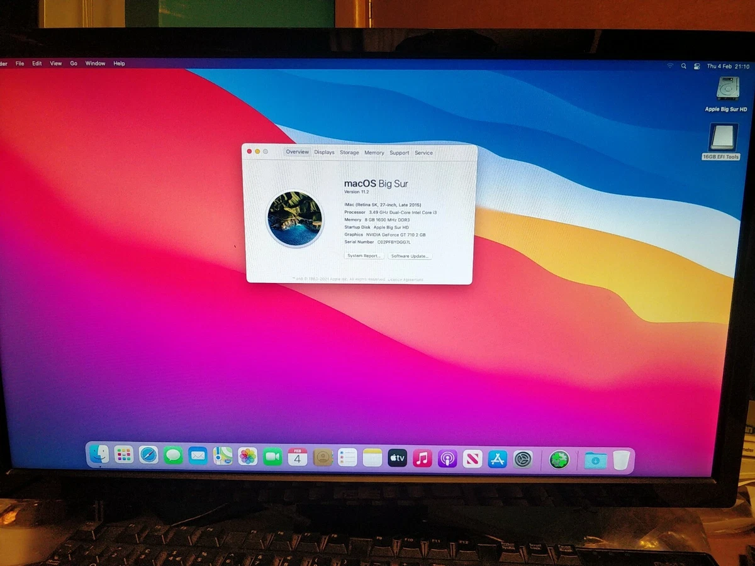The width and height of the screenshot is (755, 566).
Task: Click the Processor 3.49 GHz Dual-Core line
Action: [x=390, y=213]
